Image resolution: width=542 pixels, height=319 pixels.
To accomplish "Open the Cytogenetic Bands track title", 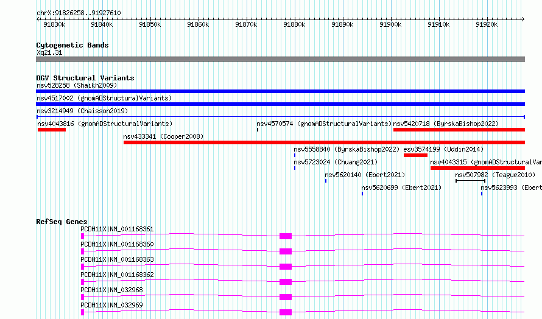I will [x=72, y=45].
